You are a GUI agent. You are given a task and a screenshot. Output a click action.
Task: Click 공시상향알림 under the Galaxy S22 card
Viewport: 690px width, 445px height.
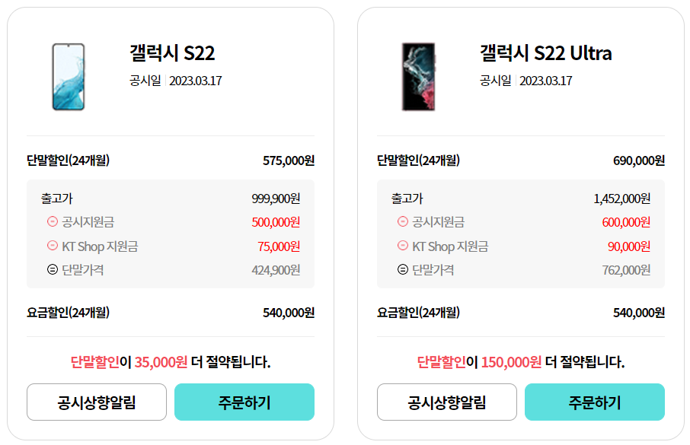coord(96,402)
